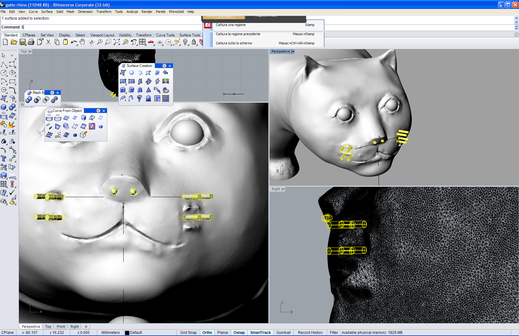Viewport: 519px width, 336px height.
Task: Close the Surface Creation floating toolbar
Action: pos(170,66)
